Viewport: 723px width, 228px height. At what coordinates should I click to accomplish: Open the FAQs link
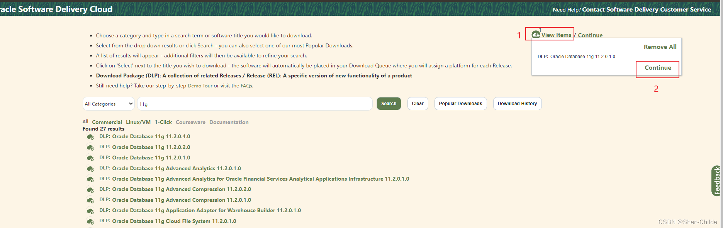coord(246,86)
